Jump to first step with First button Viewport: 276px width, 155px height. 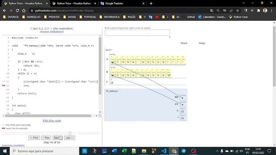coord(34,138)
